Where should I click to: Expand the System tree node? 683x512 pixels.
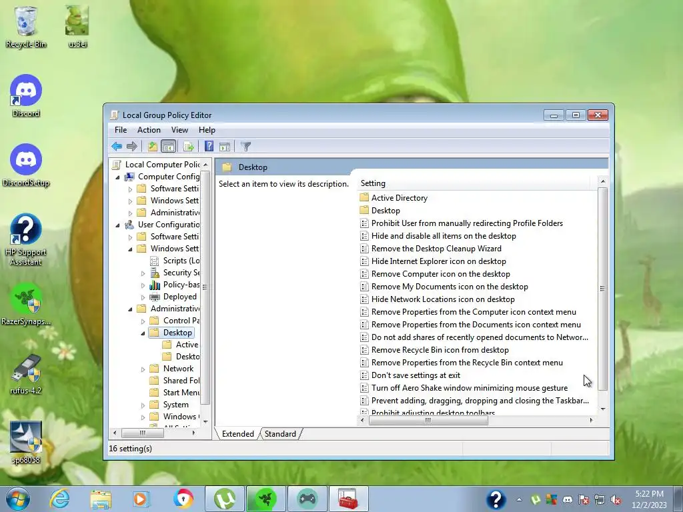(143, 405)
